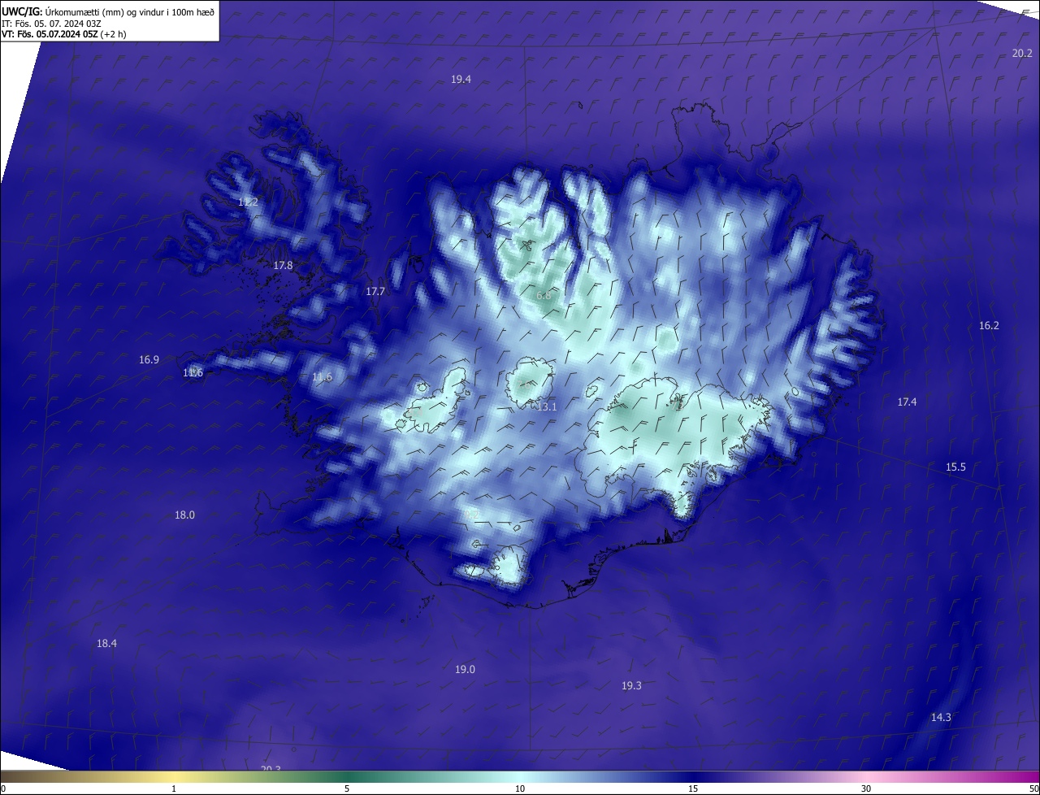This screenshot has height=795, width=1040.
Task: Click the 13.1 value near the central glacier
Action: click(x=547, y=406)
